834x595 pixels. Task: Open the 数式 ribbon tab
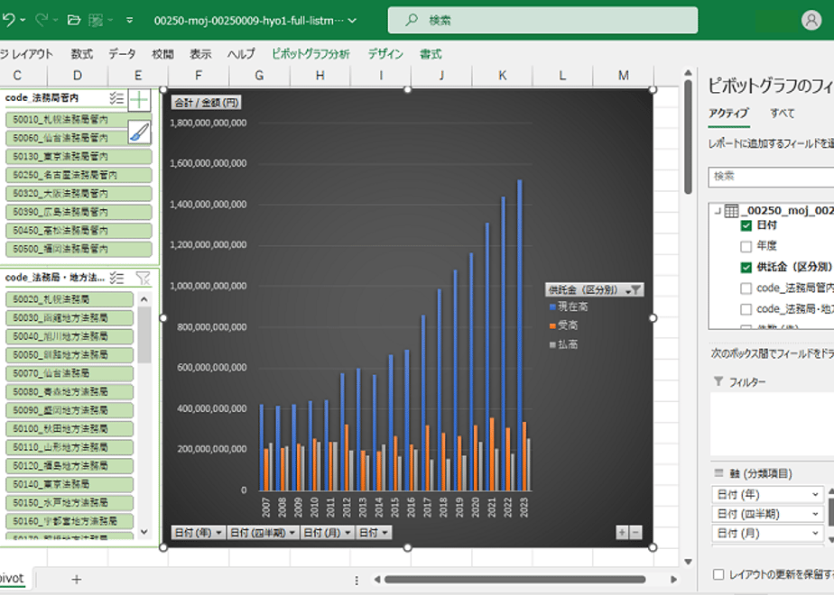point(82,54)
